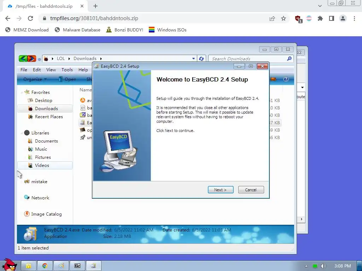Click Explorer help question mark icon
The image size is (362, 271).
tap(286, 79)
